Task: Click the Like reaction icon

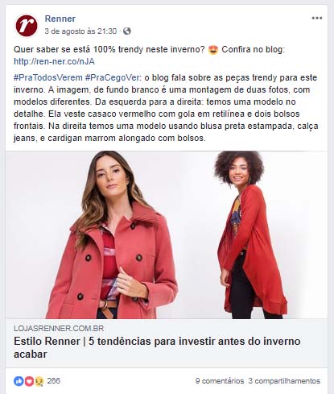Action: coord(19,381)
